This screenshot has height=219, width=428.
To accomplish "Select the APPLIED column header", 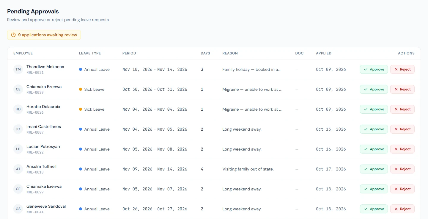I will (324, 53).
